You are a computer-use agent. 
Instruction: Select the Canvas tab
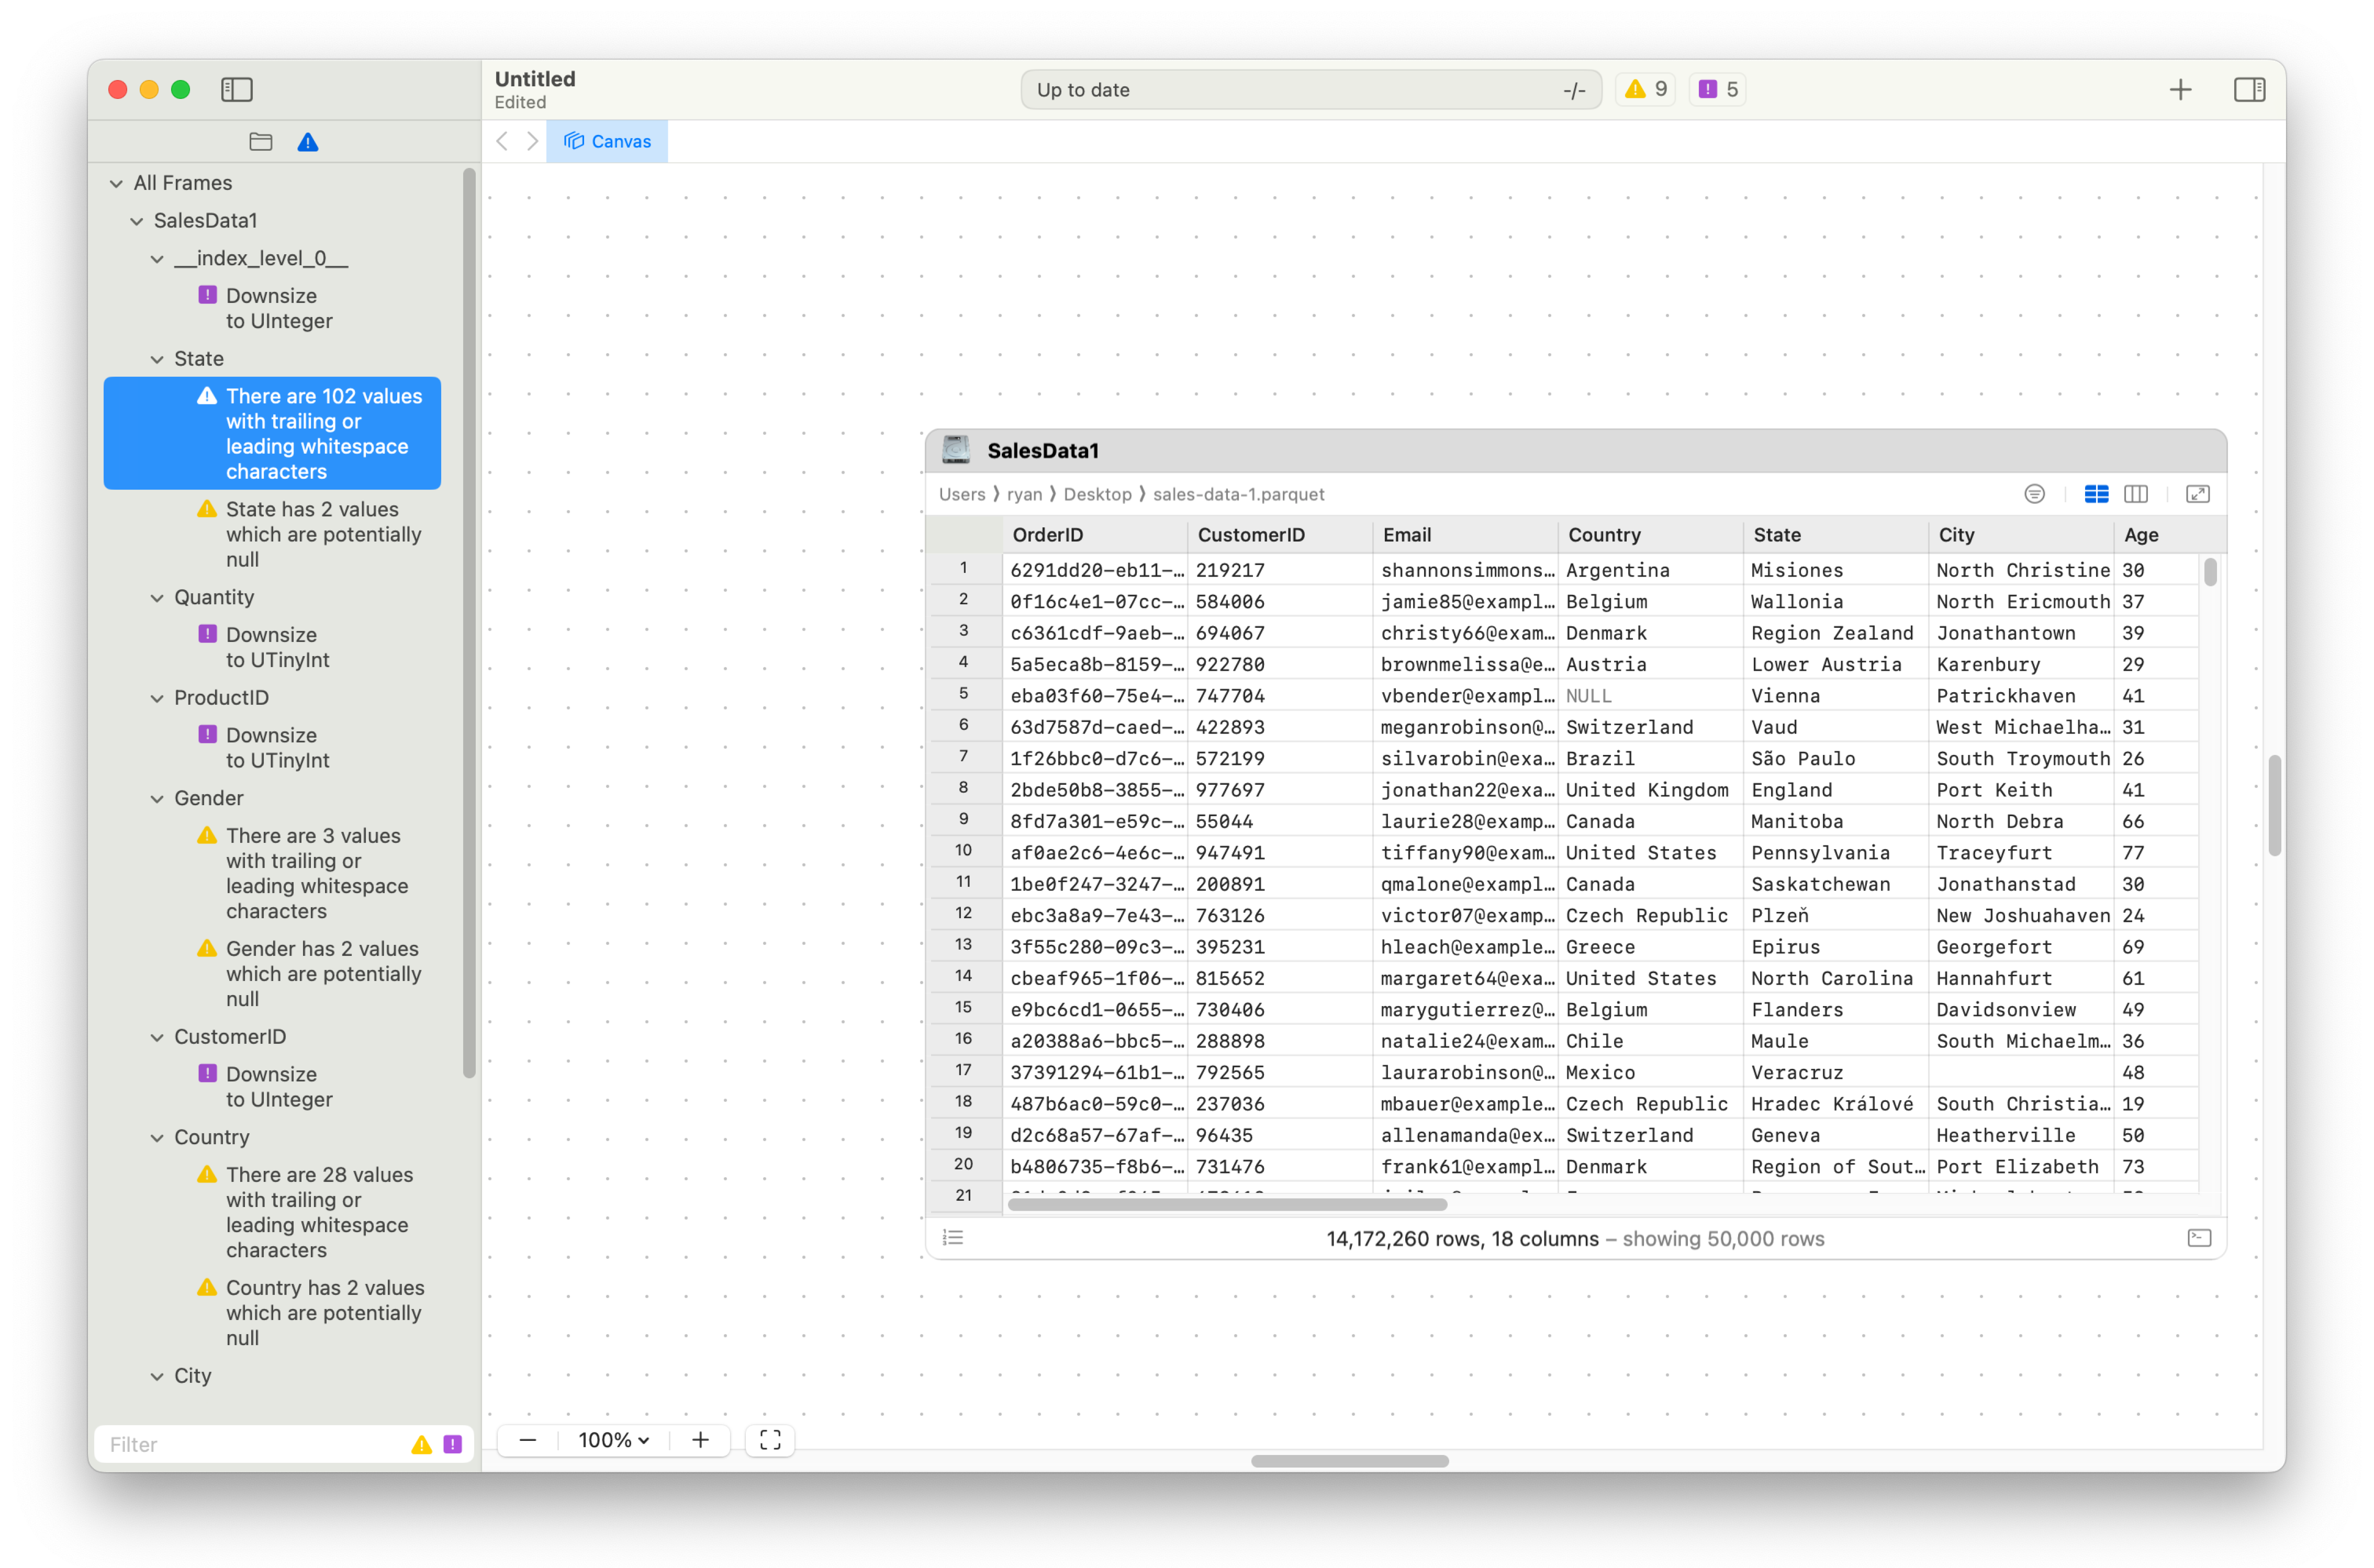tap(607, 142)
